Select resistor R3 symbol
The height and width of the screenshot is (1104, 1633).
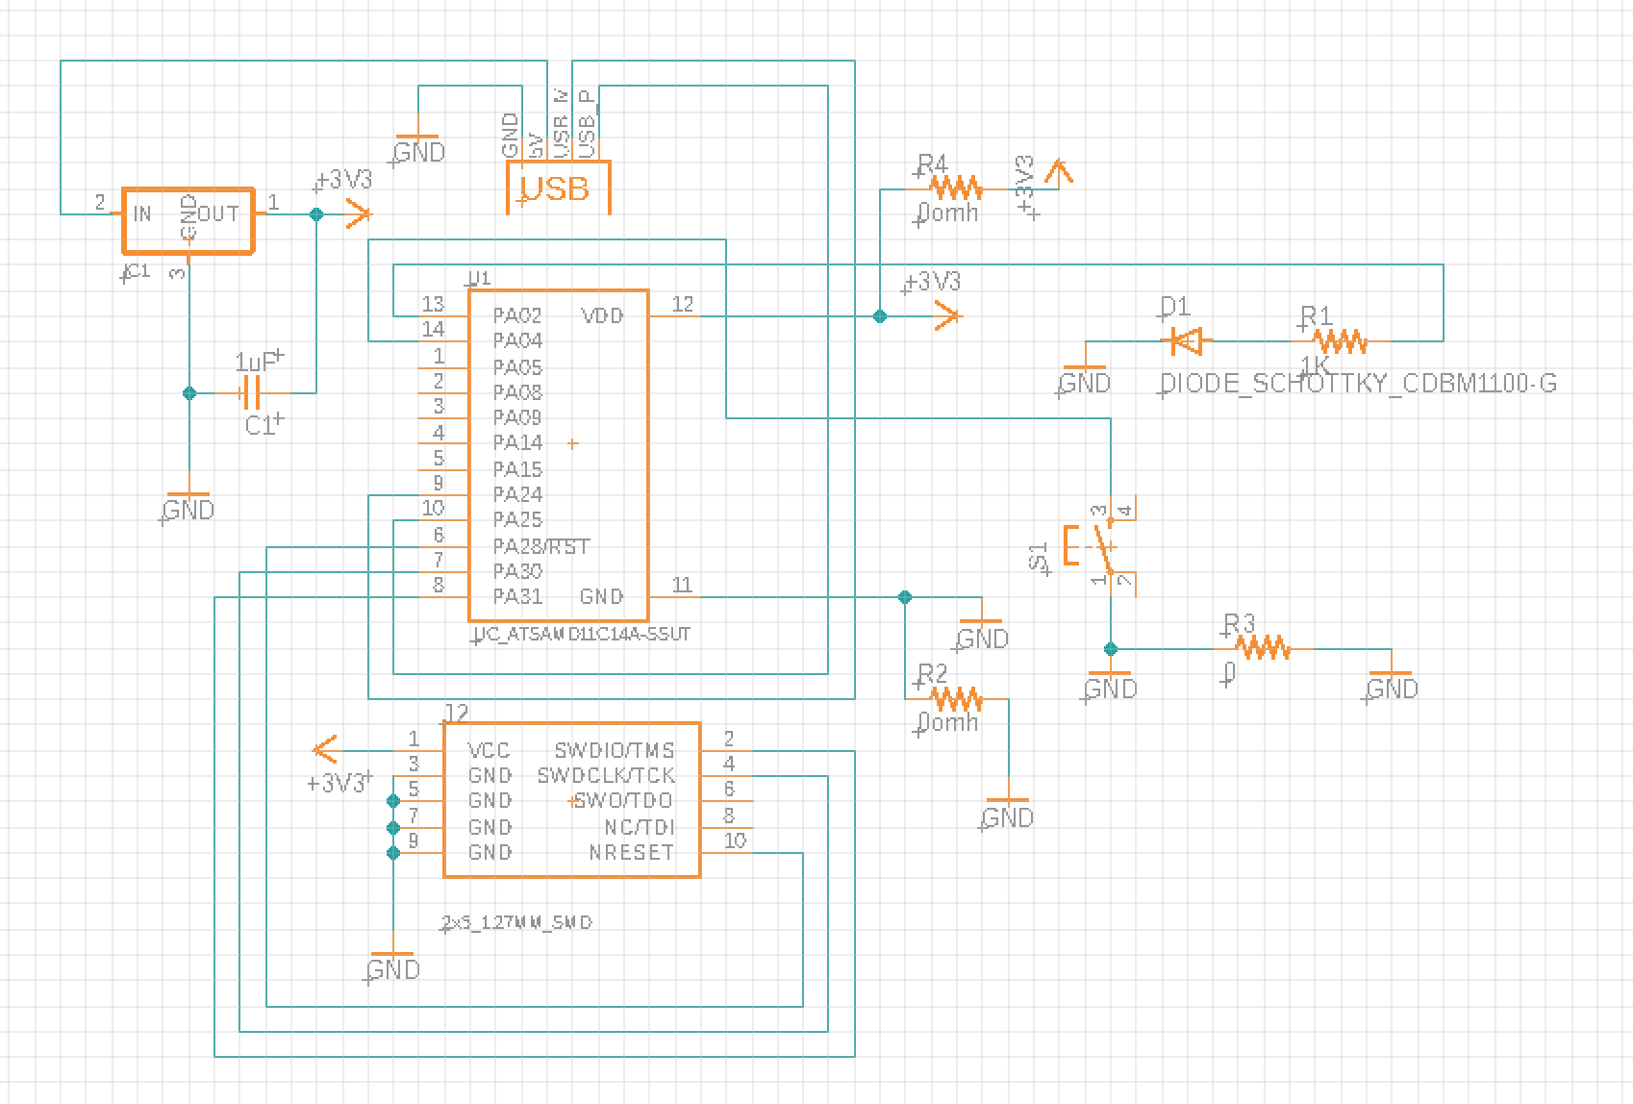click(1262, 649)
